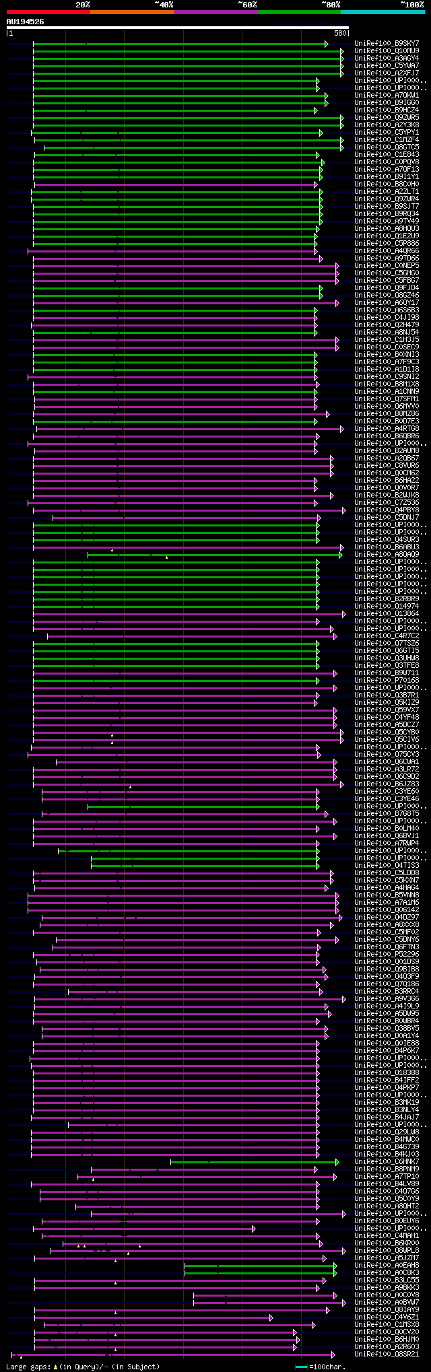Screen dimensions: 431x1372
Task: Select the UniRef100_Q4SUR3 label
Action: click(x=387, y=539)
